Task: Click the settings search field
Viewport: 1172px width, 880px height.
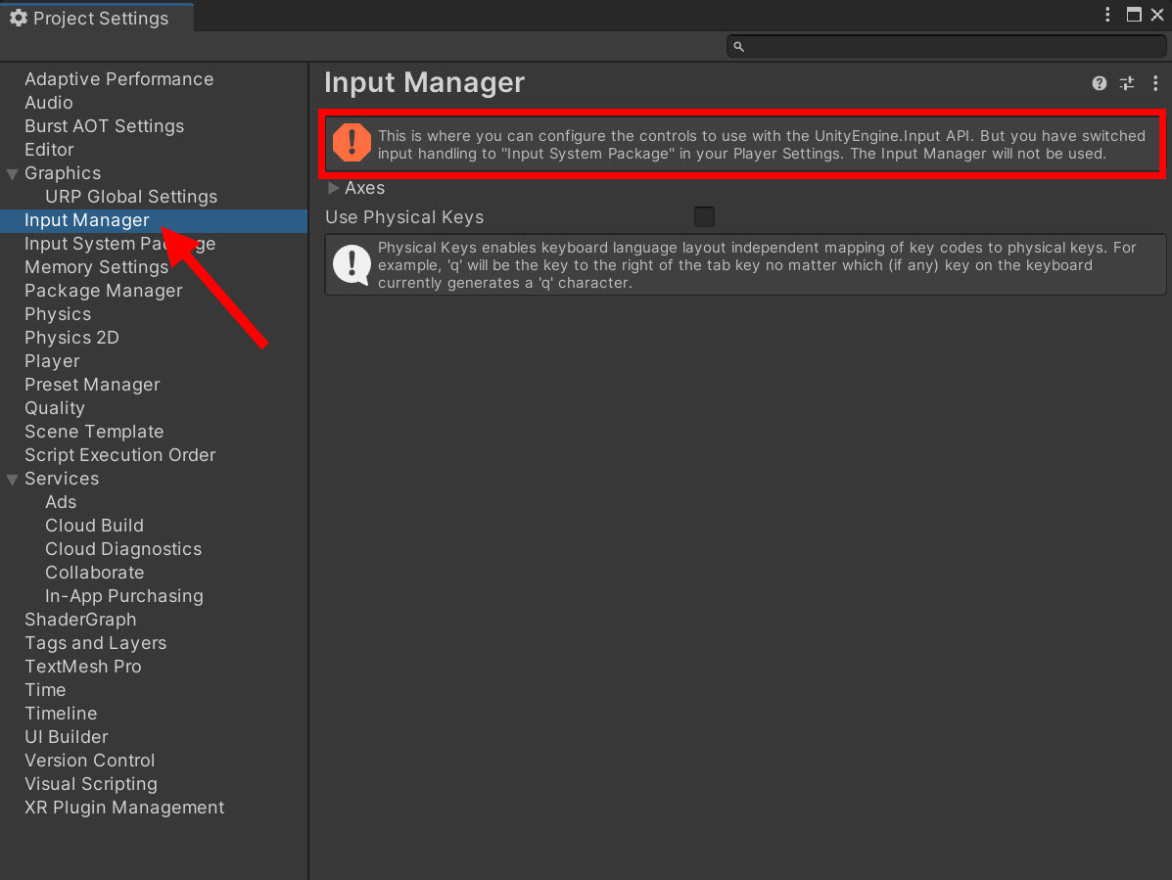Action: 946,46
